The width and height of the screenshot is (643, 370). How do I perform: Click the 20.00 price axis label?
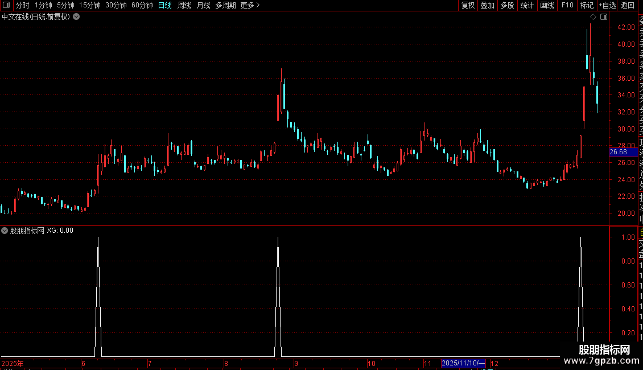[626, 213]
